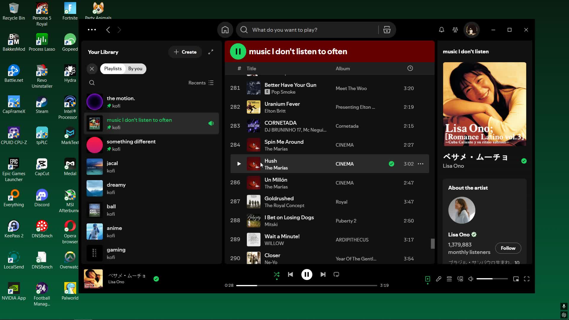This screenshot has height=320, width=569.
Task: Open the 'dreamy' playlist
Action: point(151,188)
